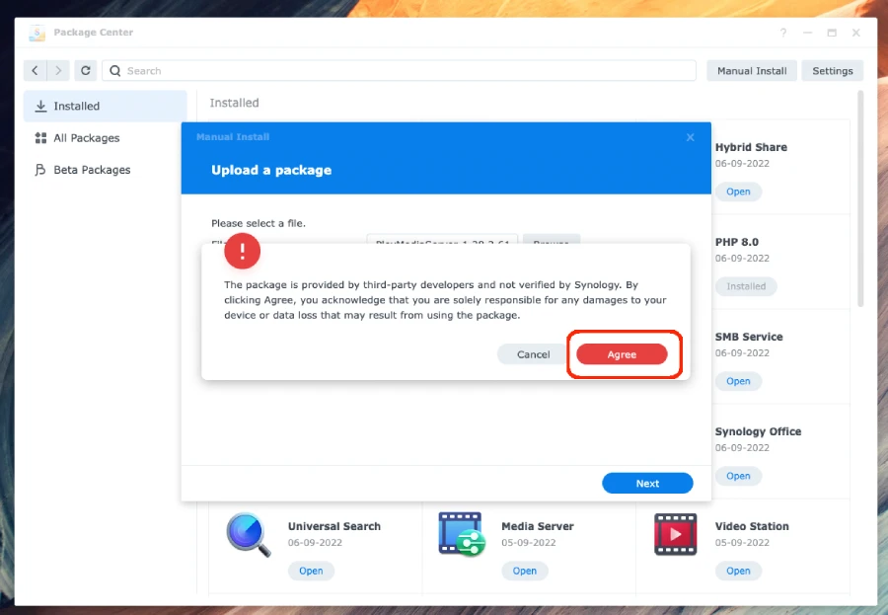
Task: Click the Video Station package title
Action: click(x=752, y=526)
